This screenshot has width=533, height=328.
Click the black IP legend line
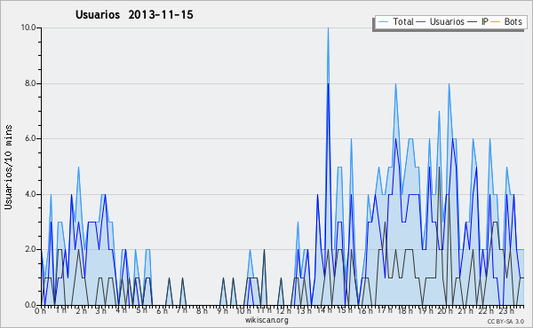[473, 22]
